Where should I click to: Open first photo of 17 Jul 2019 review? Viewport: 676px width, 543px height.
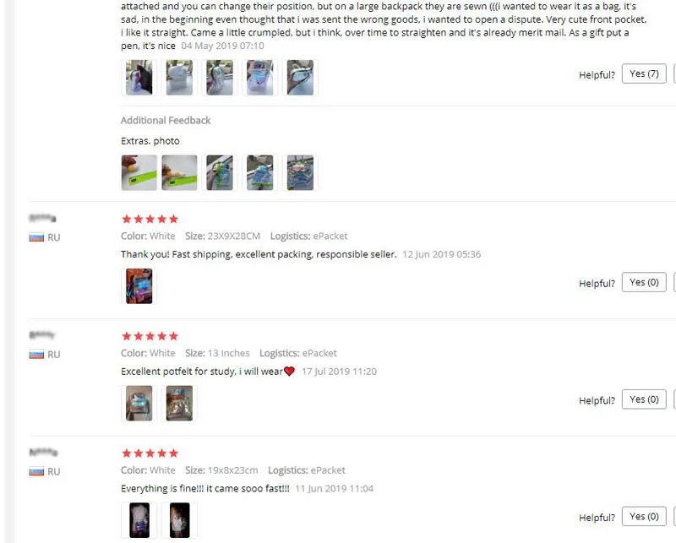click(139, 404)
